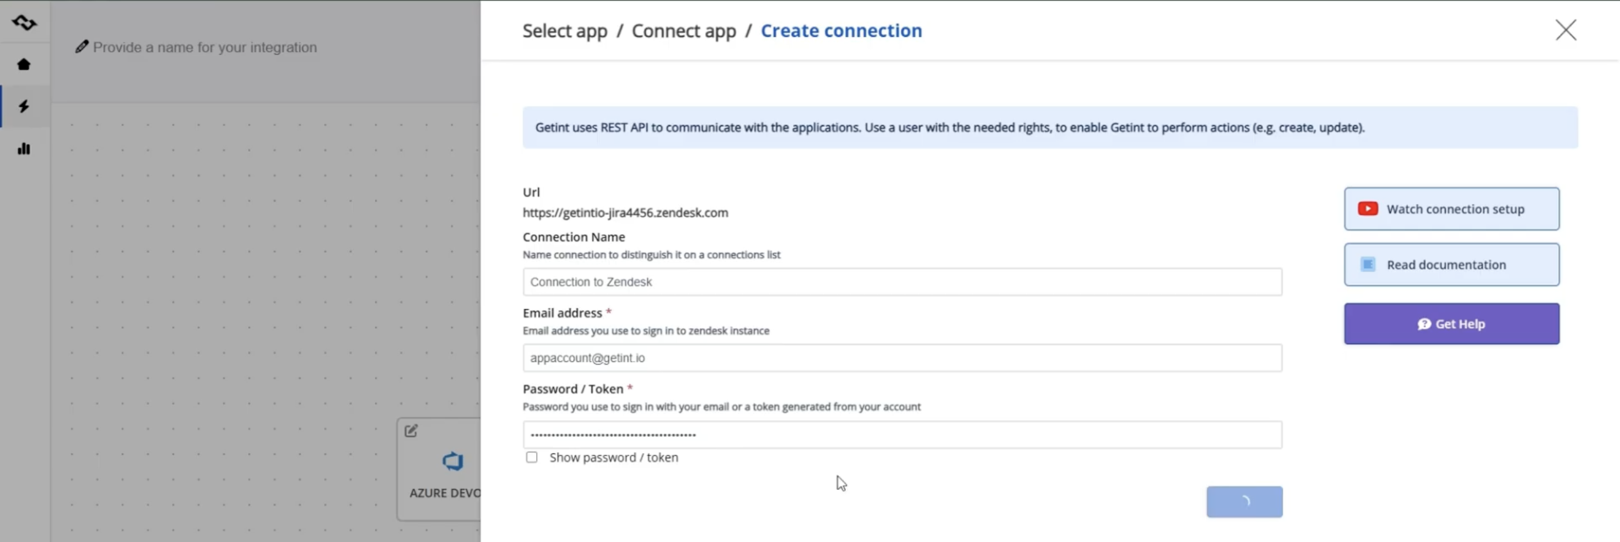Click the chat bubble icon in Get Help
This screenshot has width=1620, height=542.
coord(1424,324)
